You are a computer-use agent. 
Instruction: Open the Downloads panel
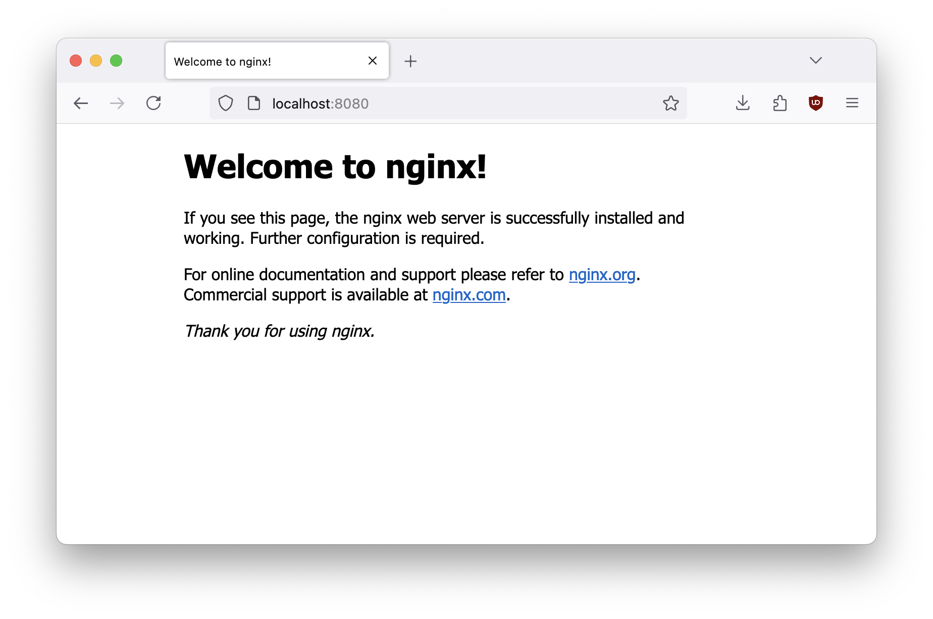(743, 104)
